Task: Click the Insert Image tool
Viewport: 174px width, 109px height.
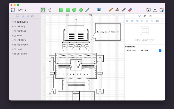Action: tap(99, 10)
